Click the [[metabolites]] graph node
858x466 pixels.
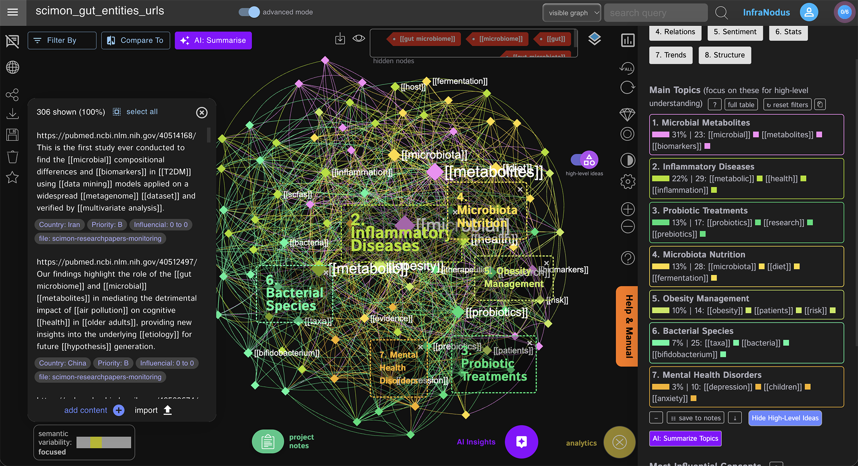(x=435, y=172)
